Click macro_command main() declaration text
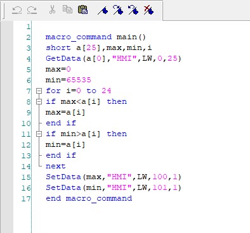 click(96, 37)
